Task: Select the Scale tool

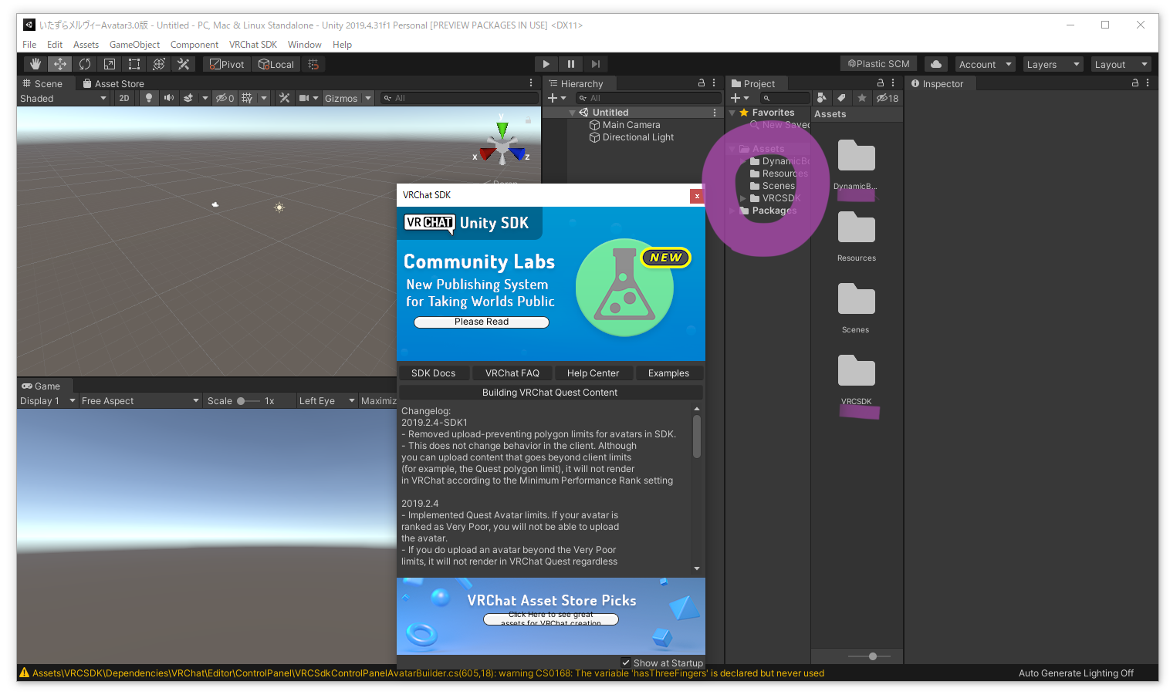Action: pyautogui.click(x=110, y=64)
